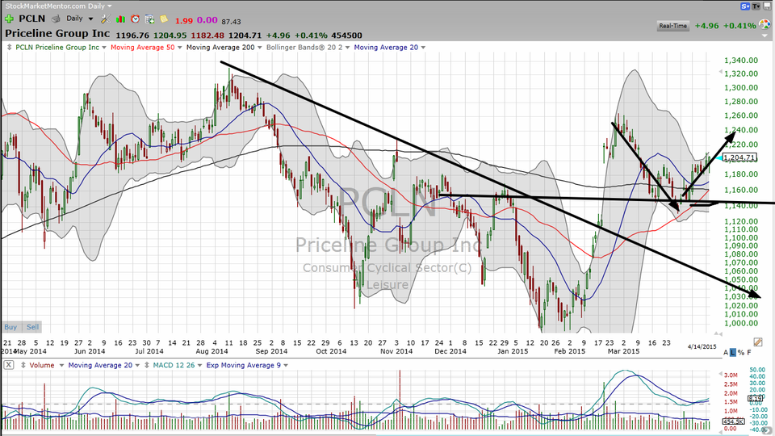Click the save disk icon top right

[767, 6]
